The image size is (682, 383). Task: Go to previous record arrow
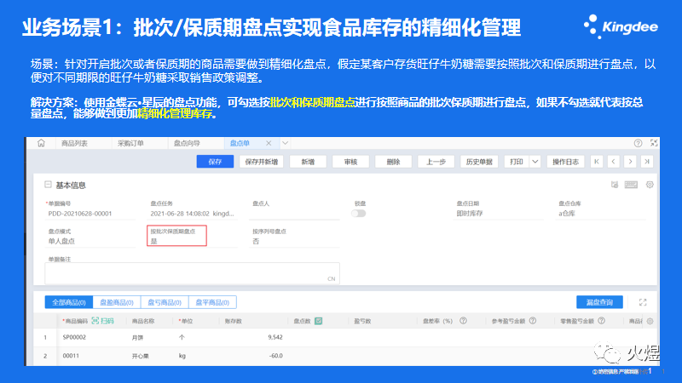[613, 162]
